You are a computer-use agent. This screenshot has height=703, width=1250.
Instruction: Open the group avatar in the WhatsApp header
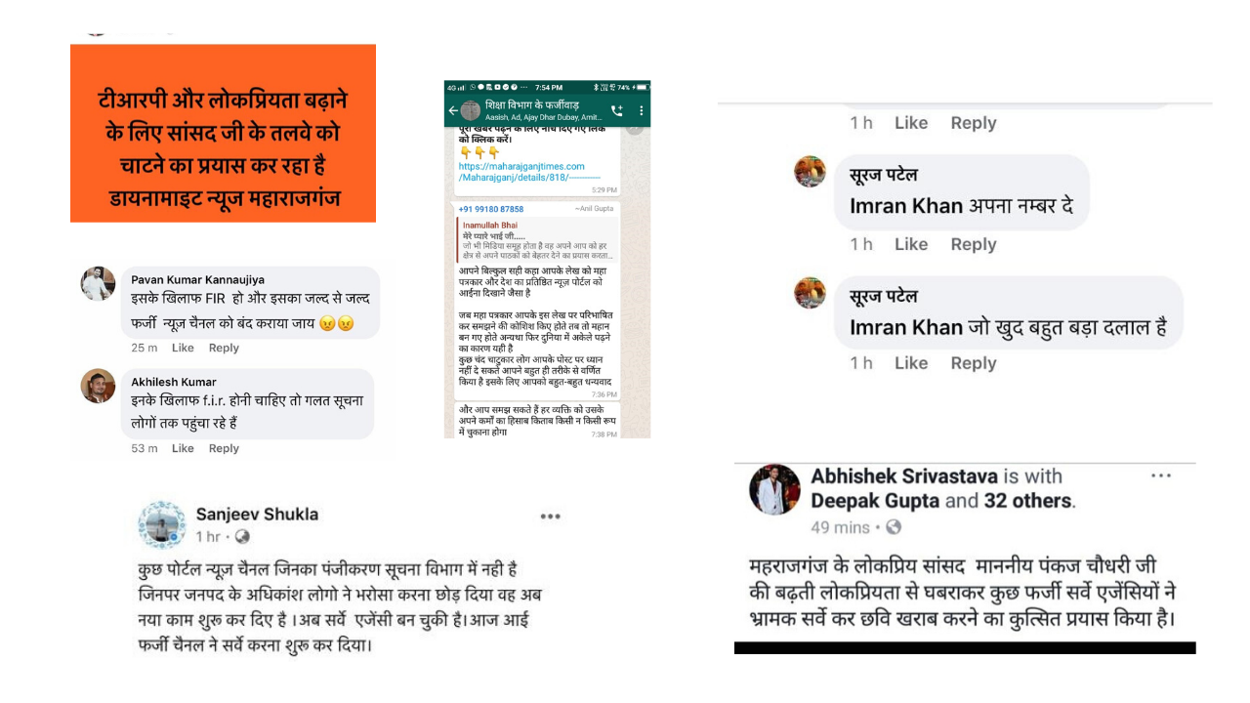470,110
